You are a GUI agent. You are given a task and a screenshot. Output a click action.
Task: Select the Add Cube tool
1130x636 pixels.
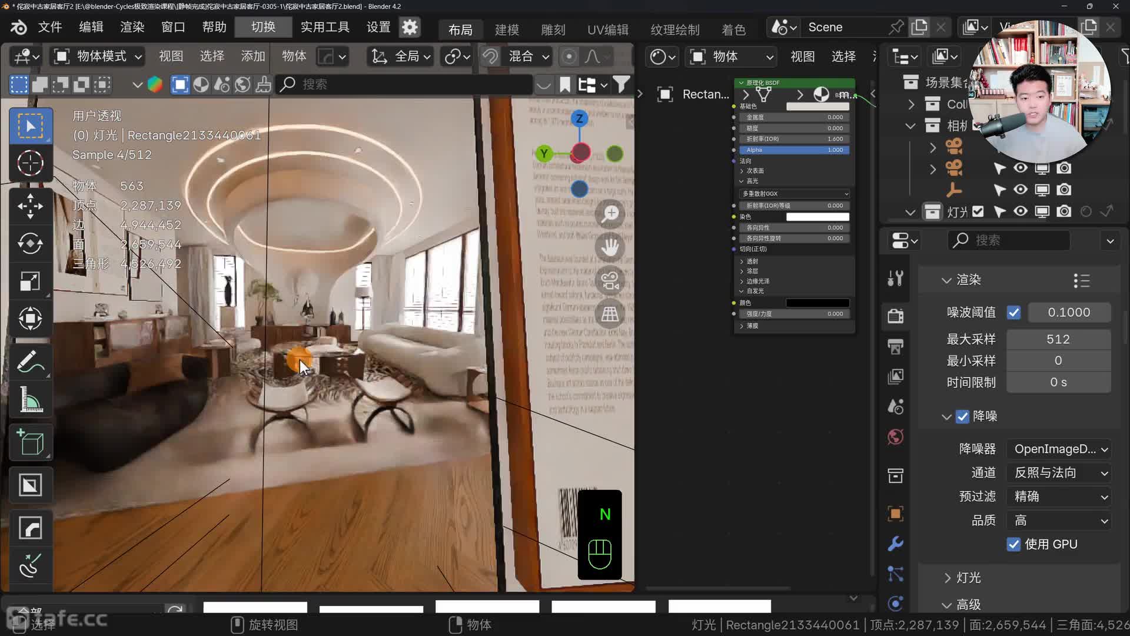click(31, 442)
